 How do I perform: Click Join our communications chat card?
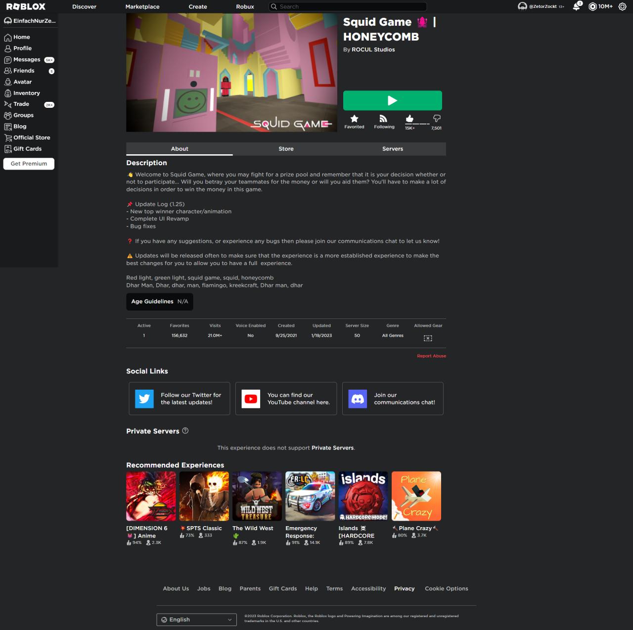click(x=393, y=399)
